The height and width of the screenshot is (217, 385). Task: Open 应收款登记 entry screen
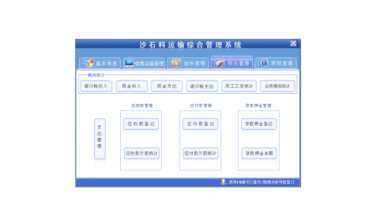[141, 124]
